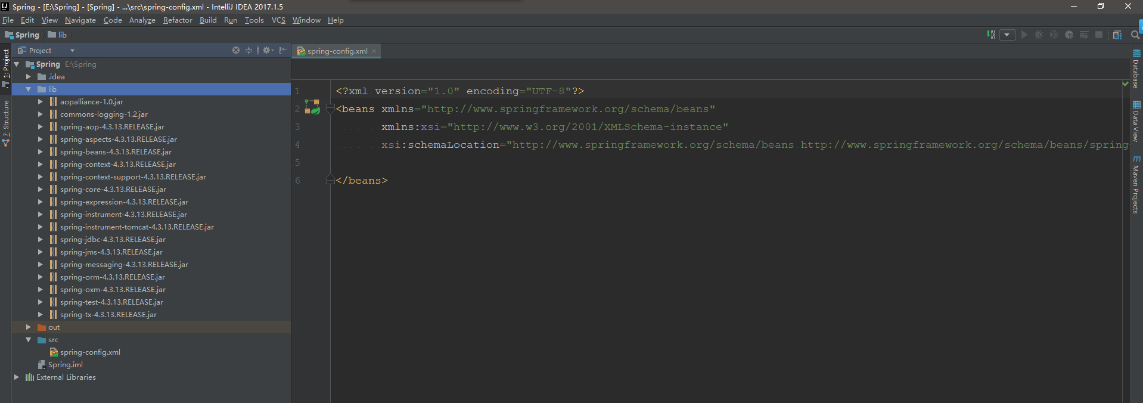1143x403 pixels.
Task: Expand spring-aop-4.3.13.RELEASE.jar arrow
Action: click(x=41, y=126)
